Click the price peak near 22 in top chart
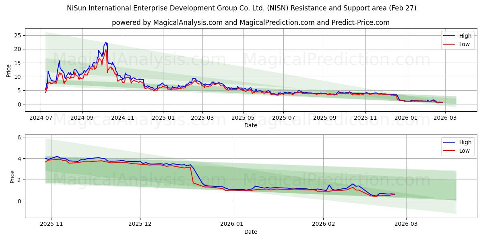The width and height of the screenshot is (483, 241). (x=106, y=42)
